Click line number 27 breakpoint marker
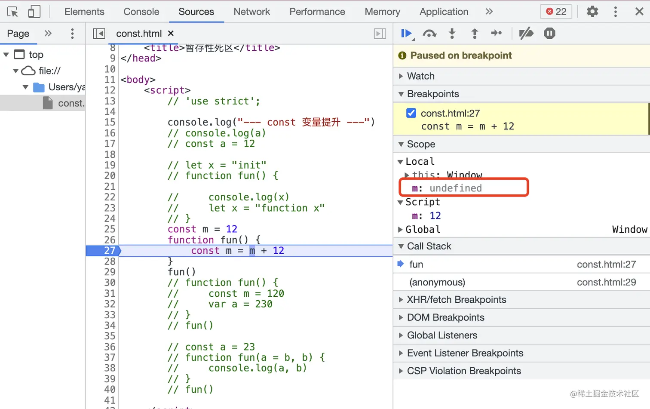Image resolution: width=650 pixels, height=409 pixels. point(103,251)
